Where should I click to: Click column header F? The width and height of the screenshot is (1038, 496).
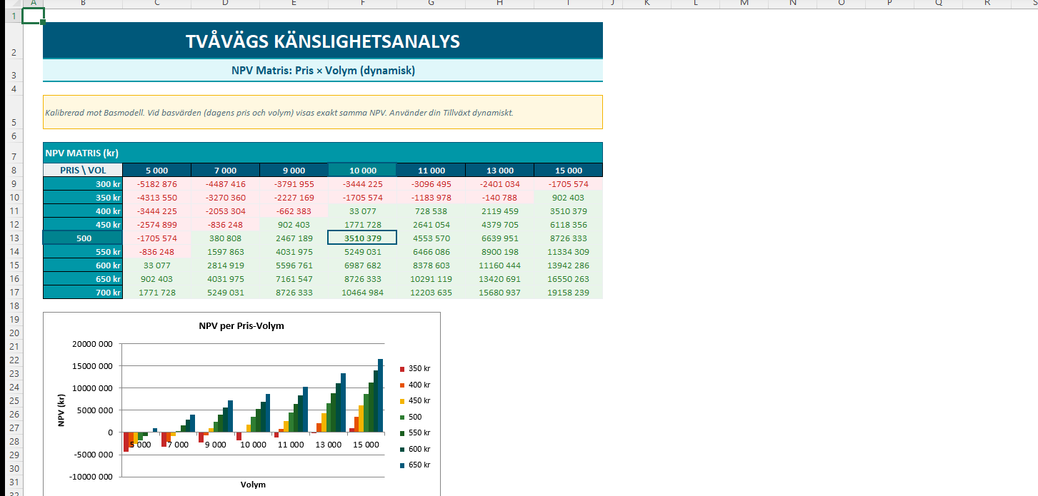pos(362,4)
